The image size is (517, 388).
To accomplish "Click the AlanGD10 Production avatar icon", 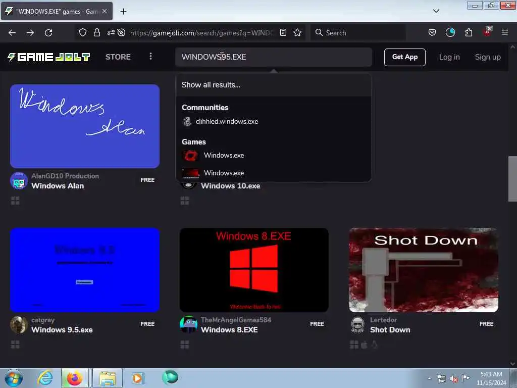I will tap(19, 181).
